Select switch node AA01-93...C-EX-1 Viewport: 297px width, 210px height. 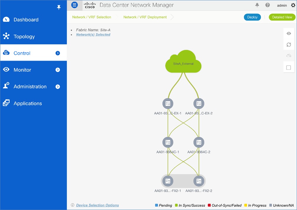coord(168,104)
